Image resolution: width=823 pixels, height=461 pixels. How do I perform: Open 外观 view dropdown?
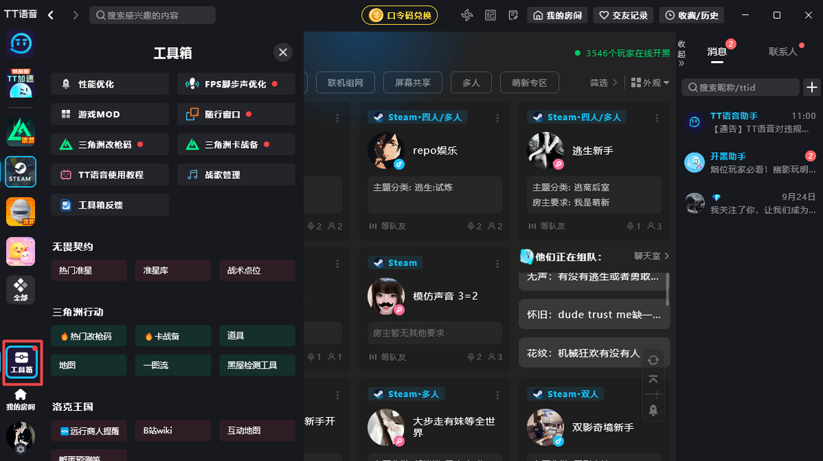pyautogui.click(x=650, y=82)
